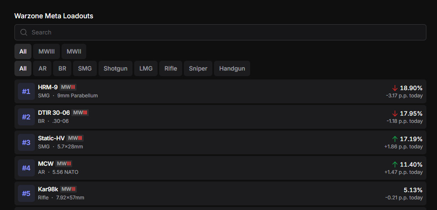Click the #1 rank badge
437x210 pixels.
tap(26, 91)
